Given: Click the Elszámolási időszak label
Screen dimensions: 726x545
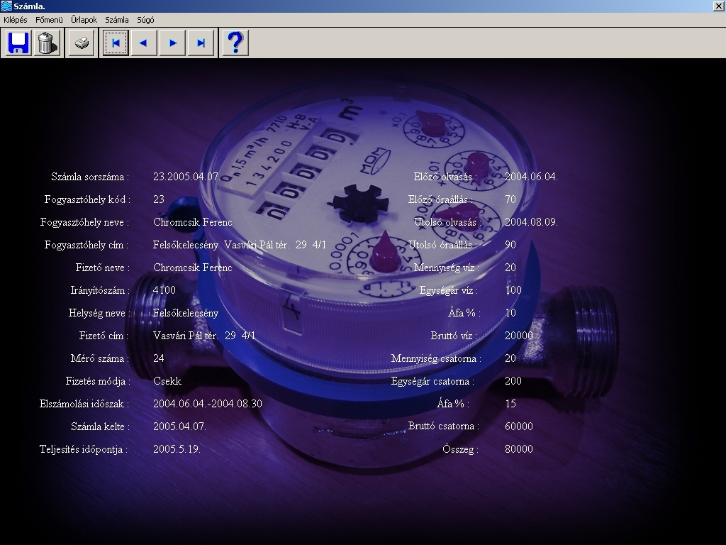Looking at the screenshot, I should click(x=84, y=404).
